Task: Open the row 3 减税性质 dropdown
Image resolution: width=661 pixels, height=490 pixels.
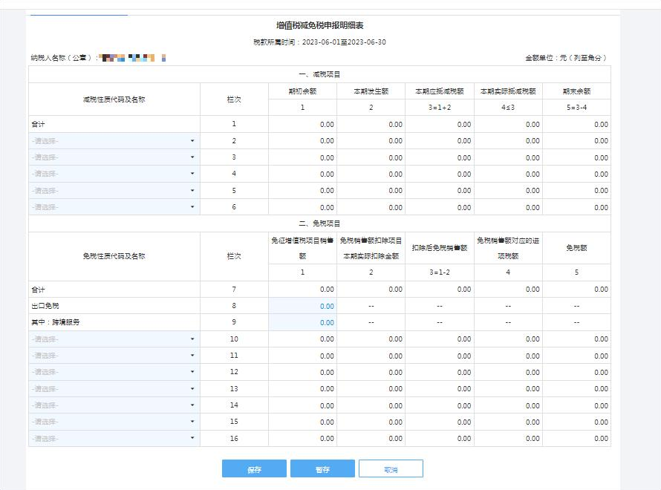Action: click(x=114, y=157)
